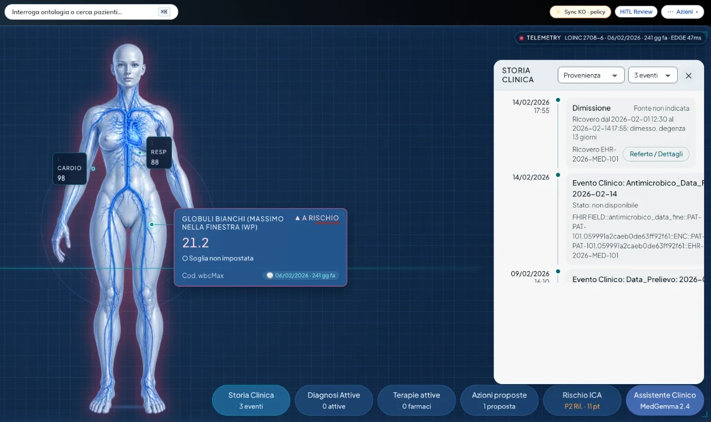Open the Rischio ICA tab
This screenshot has width=711, height=422.
click(x=582, y=400)
